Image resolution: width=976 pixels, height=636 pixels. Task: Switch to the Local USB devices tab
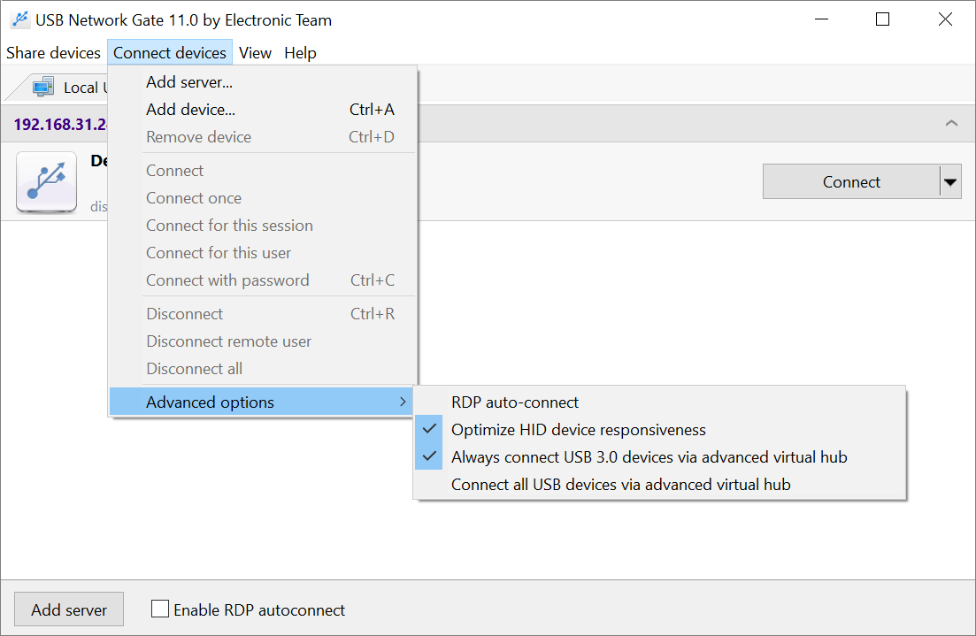pos(59,87)
